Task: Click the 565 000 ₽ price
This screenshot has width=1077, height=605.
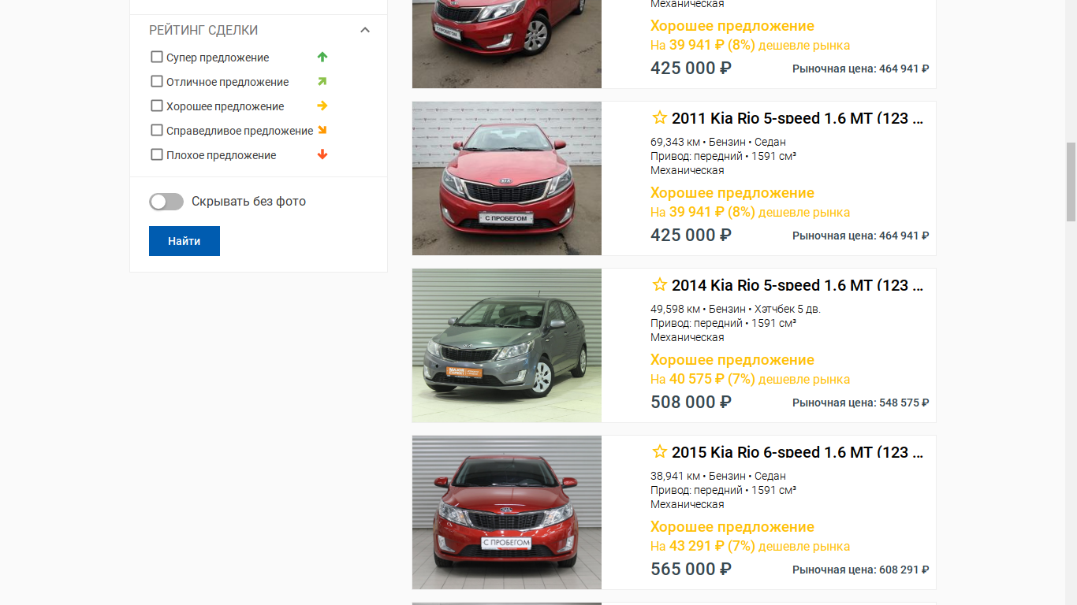Action: 691,569
